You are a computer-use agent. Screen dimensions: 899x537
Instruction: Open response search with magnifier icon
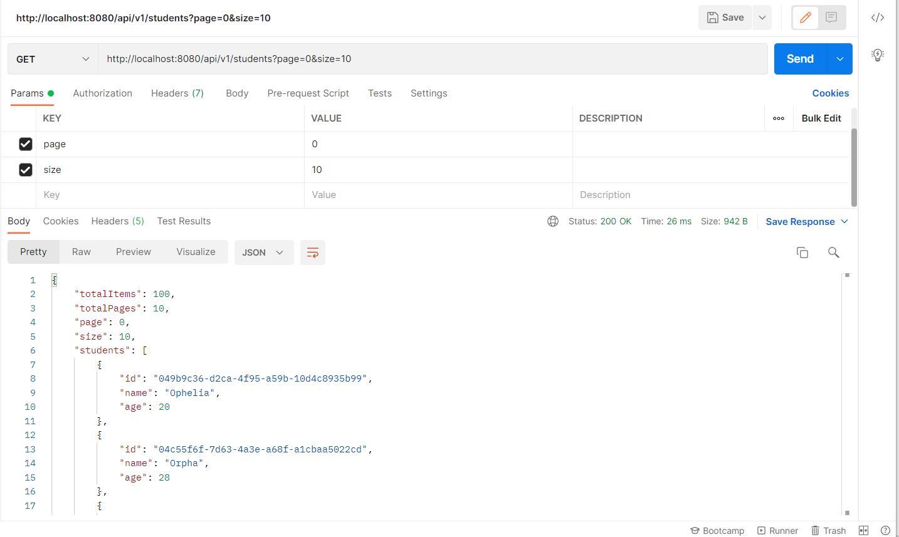coord(833,252)
